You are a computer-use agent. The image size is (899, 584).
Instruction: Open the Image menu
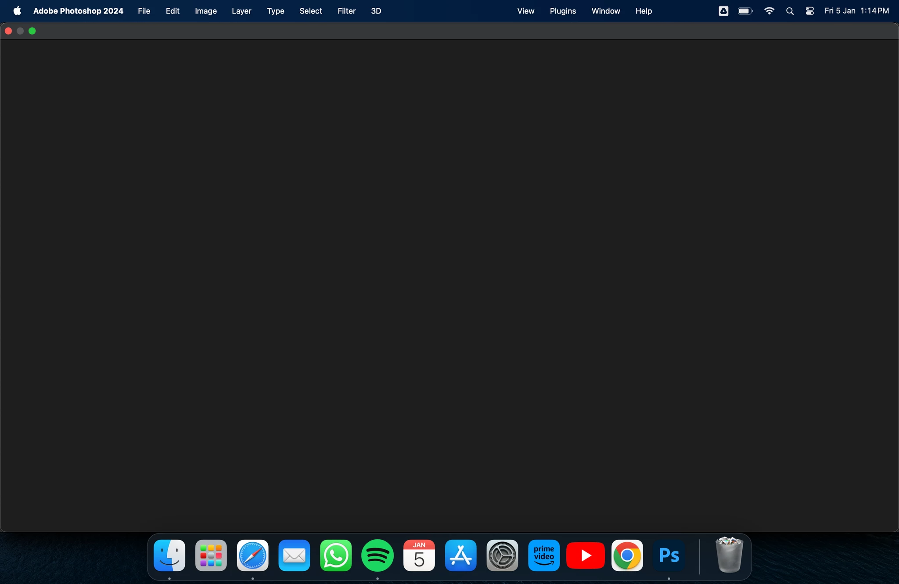(205, 11)
